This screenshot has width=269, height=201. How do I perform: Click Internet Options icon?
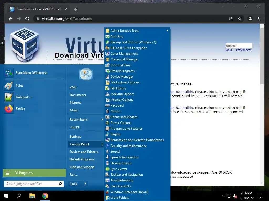(107, 100)
